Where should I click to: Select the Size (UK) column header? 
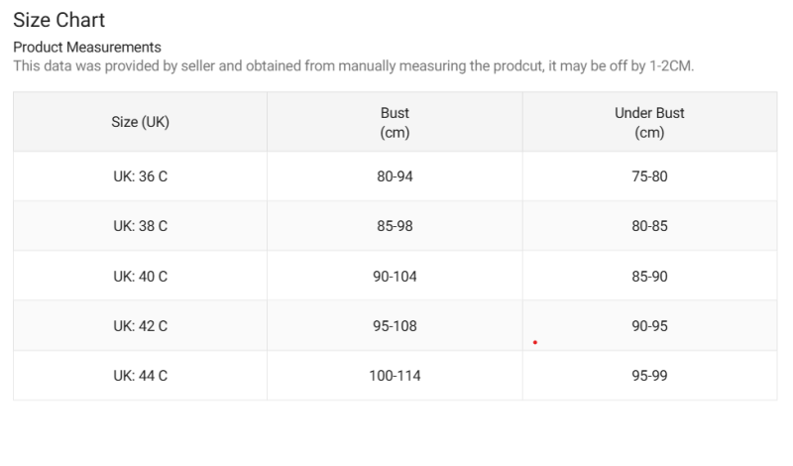click(x=140, y=122)
